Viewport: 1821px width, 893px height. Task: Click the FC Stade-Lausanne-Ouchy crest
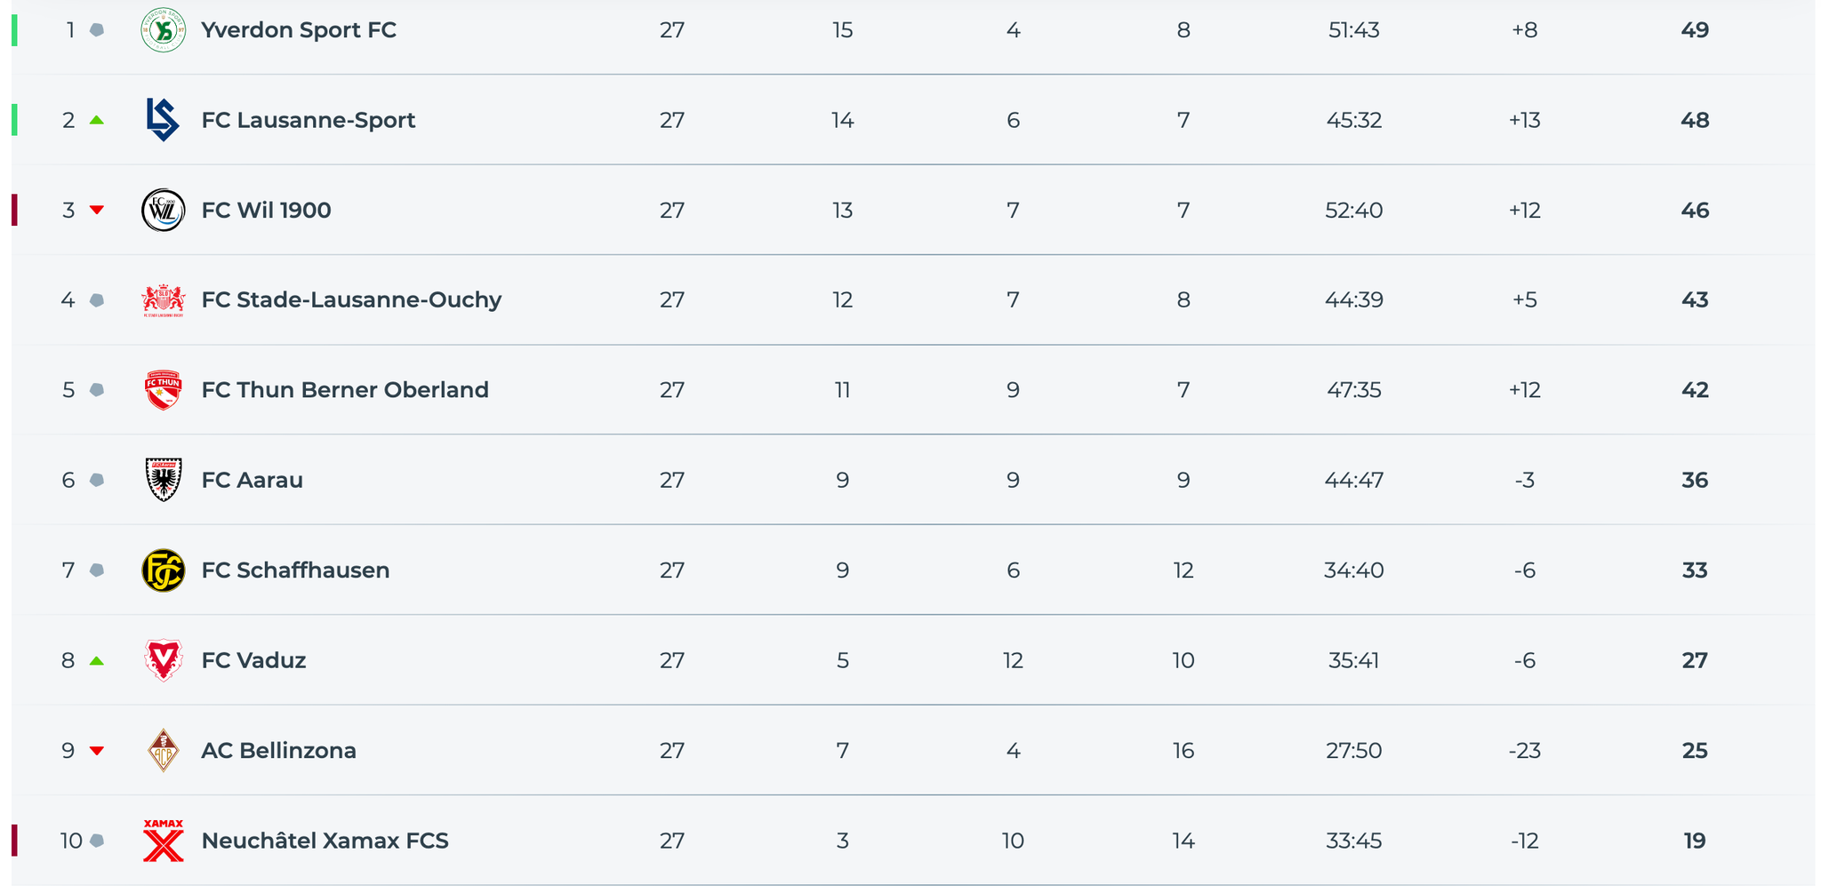point(164,300)
